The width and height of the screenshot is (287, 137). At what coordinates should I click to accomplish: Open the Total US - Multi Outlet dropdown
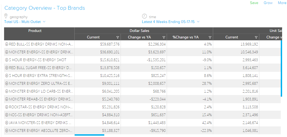25,22
